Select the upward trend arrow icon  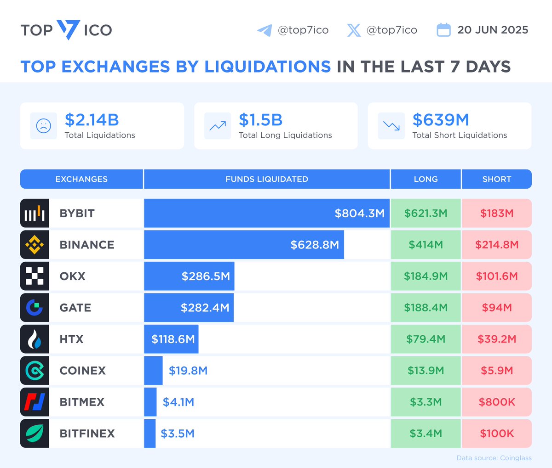(x=217, y=126)
